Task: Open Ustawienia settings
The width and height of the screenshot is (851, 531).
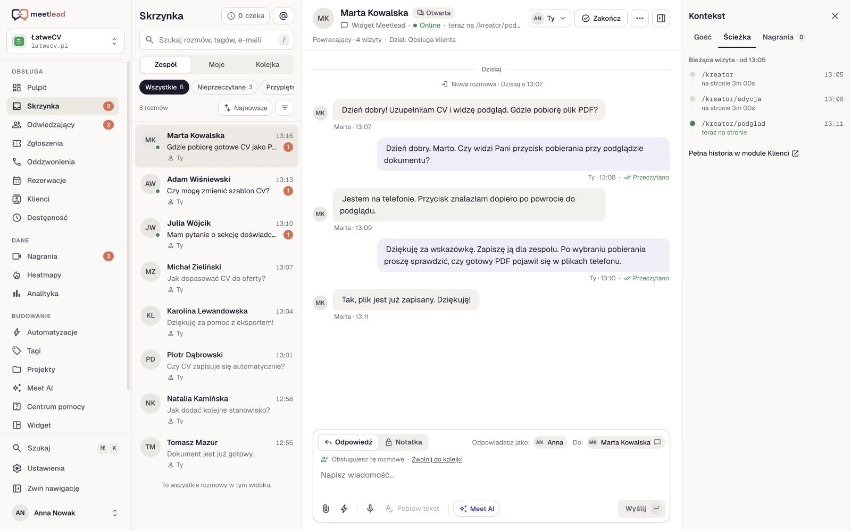Action: 65,468
